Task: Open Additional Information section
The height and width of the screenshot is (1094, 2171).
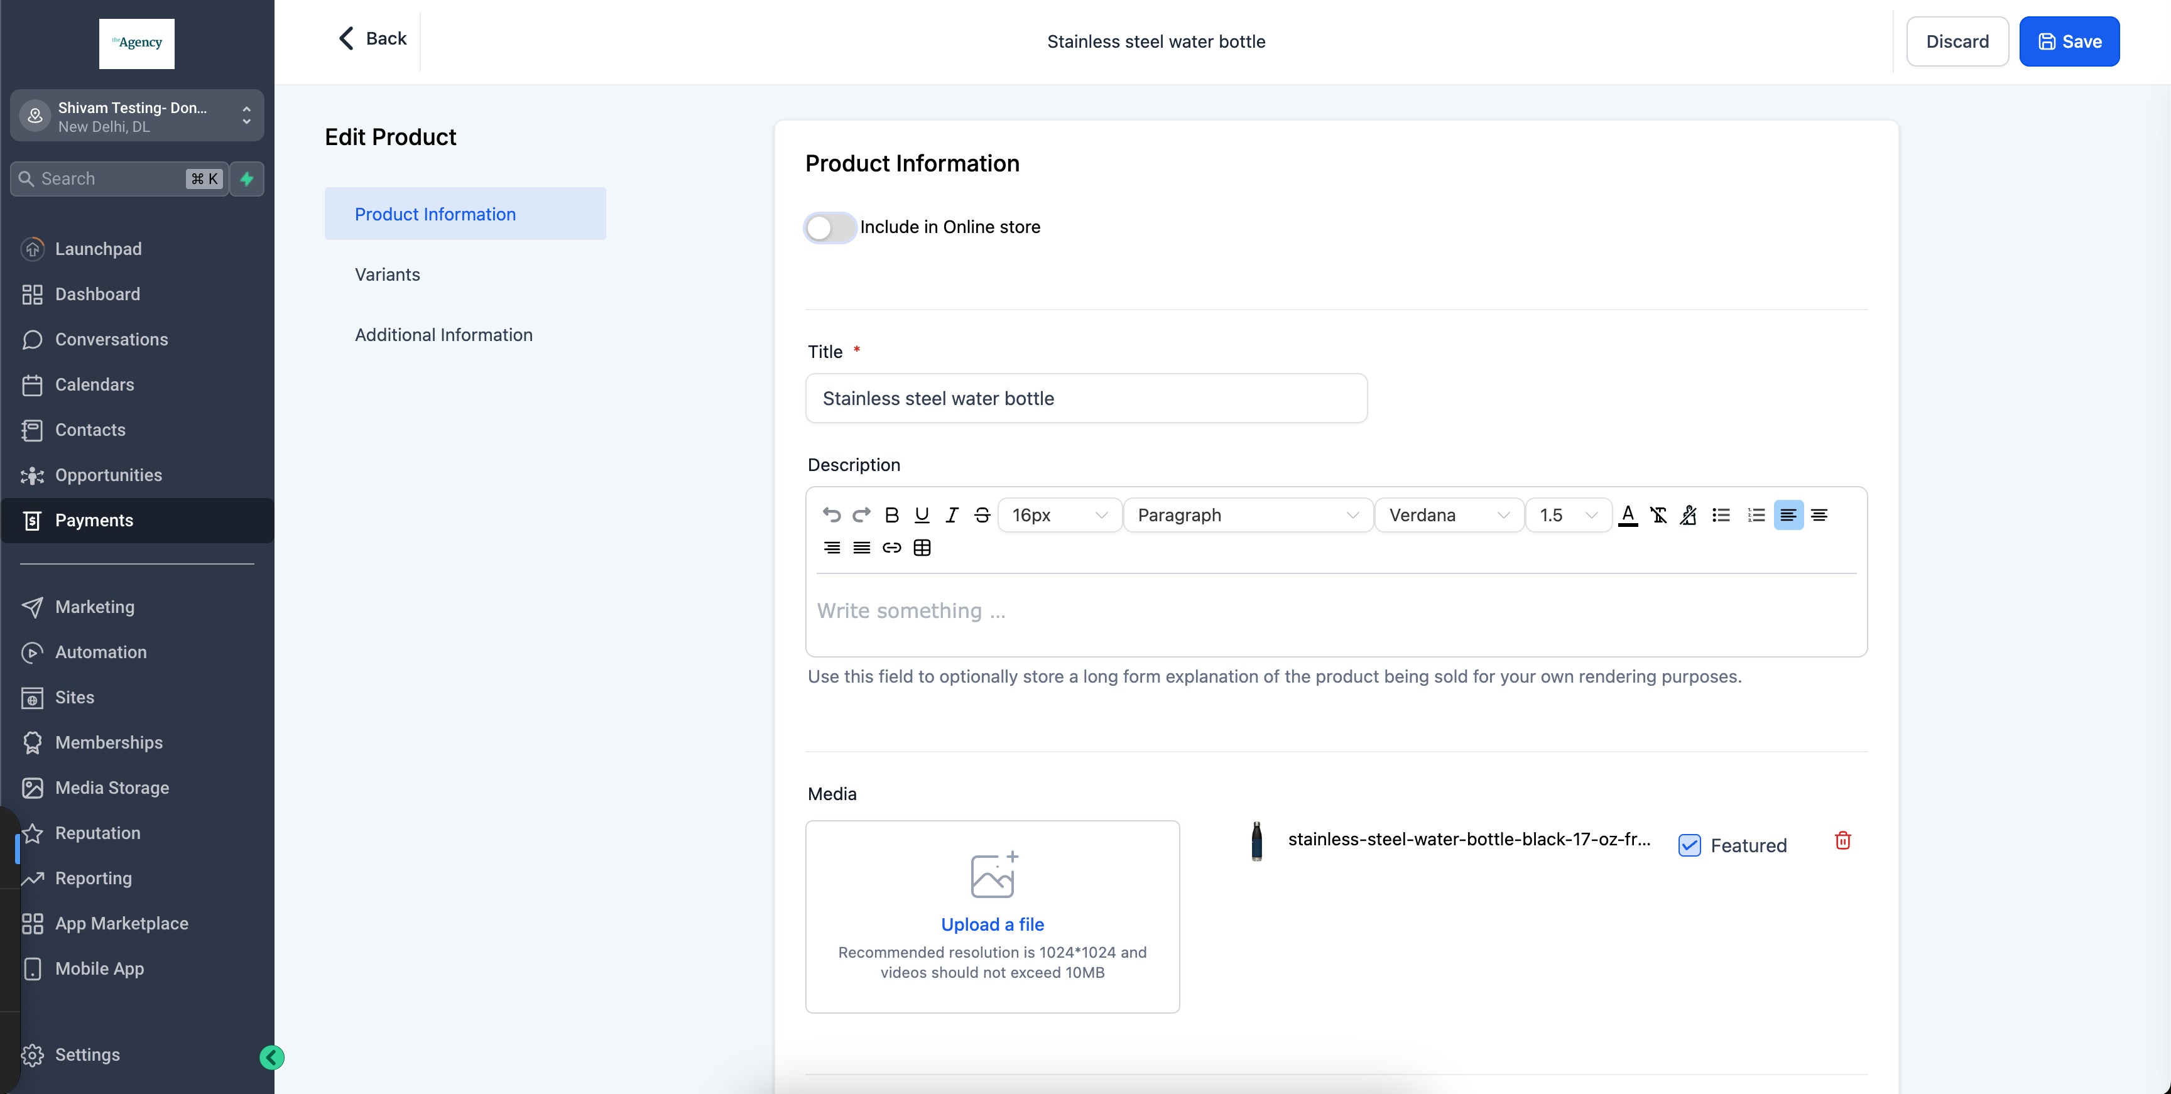Action: point(443,335)
